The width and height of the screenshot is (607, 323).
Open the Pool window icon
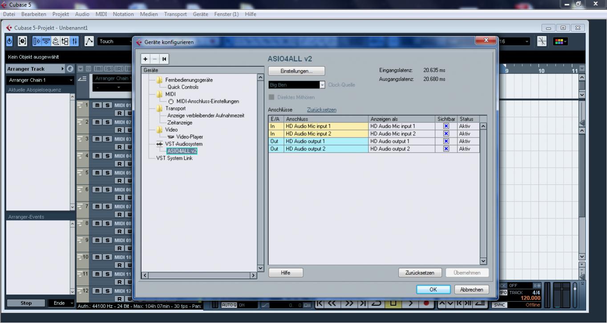pos(65,41)
